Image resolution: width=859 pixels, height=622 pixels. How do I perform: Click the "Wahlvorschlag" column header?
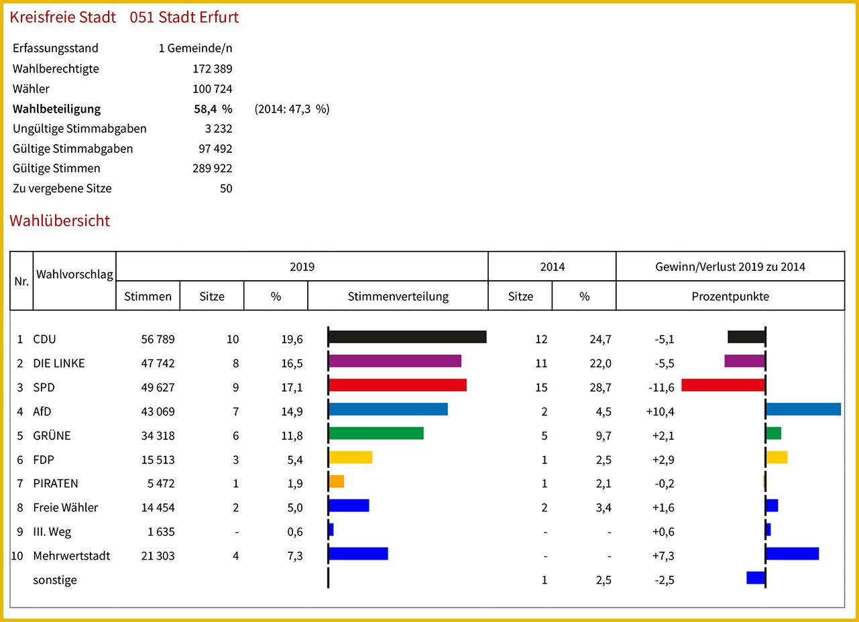point(74,274)
